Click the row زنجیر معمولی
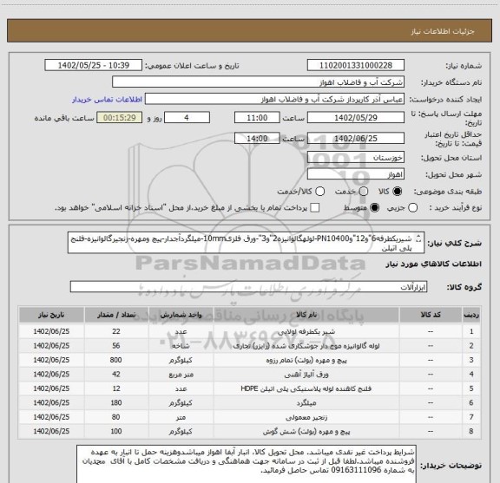 click(x=249, y=417)
